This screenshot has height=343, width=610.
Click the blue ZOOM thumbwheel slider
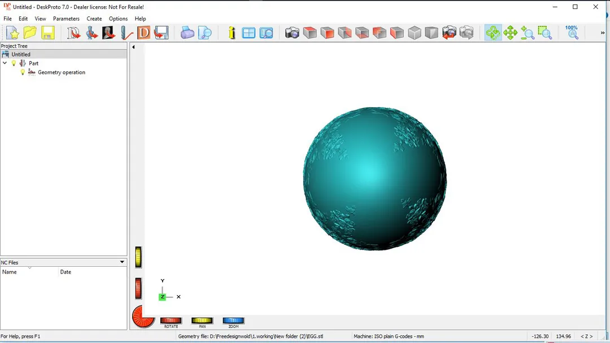tap(233, 321)
